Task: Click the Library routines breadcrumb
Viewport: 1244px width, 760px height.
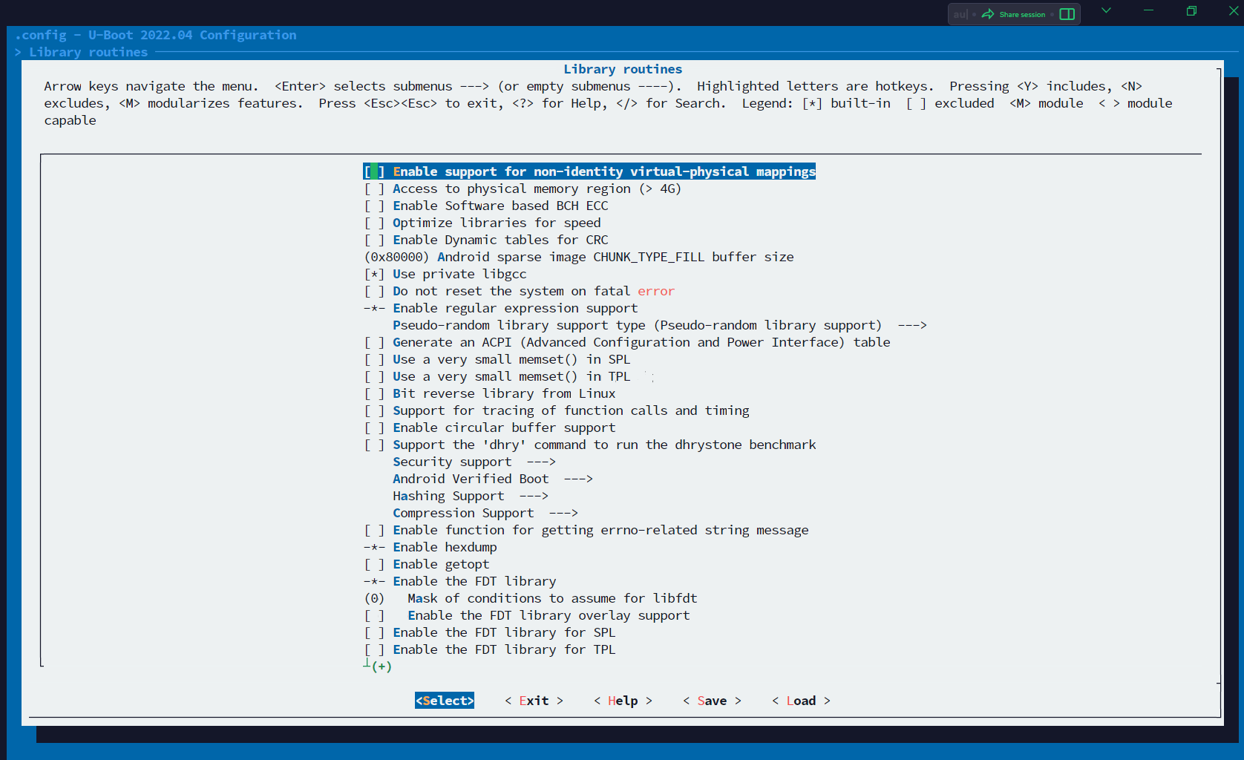Action: (88, 52)
